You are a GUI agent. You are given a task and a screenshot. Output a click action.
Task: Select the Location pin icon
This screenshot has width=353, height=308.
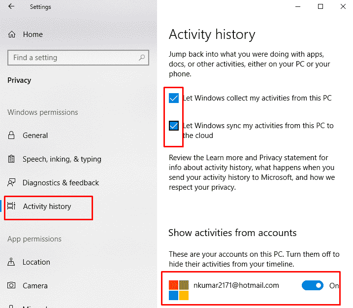(x=11, y=262)
